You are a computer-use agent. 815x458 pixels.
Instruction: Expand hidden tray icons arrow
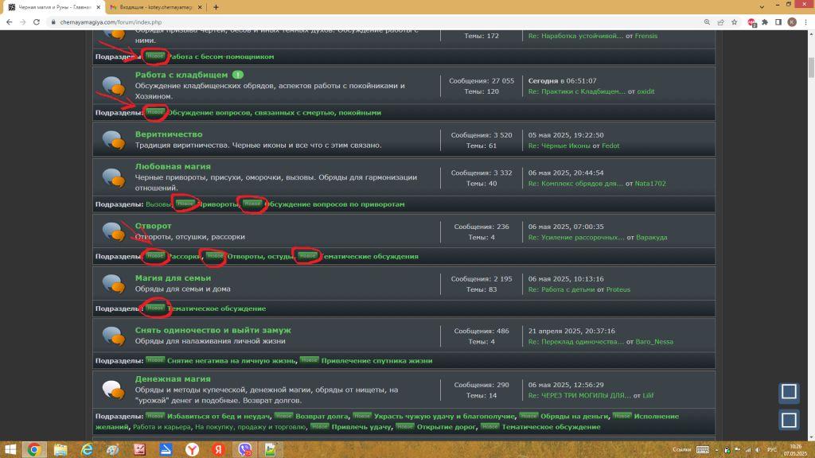coord(716,450)
